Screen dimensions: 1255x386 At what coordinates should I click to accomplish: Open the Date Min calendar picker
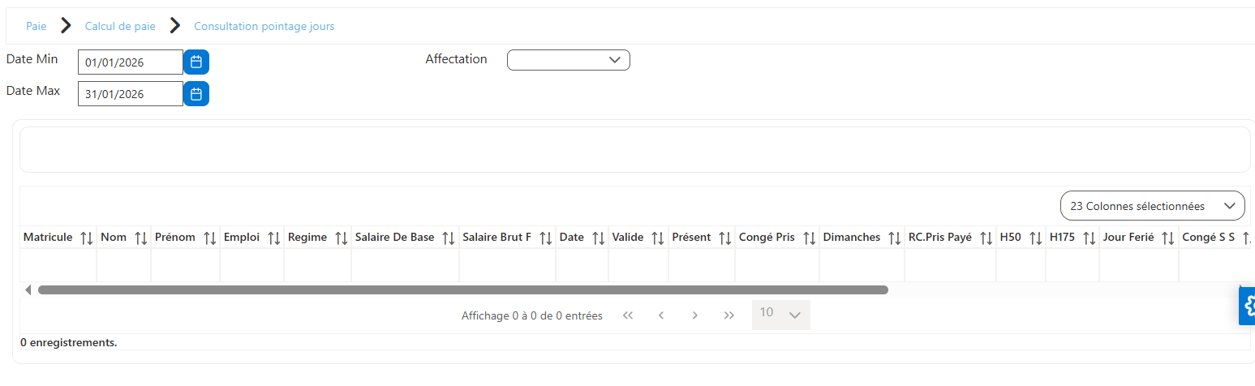(196, 62)
